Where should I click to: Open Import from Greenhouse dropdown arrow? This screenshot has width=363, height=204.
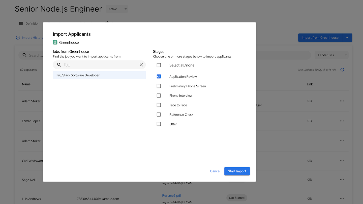click(x=347, y=38)
